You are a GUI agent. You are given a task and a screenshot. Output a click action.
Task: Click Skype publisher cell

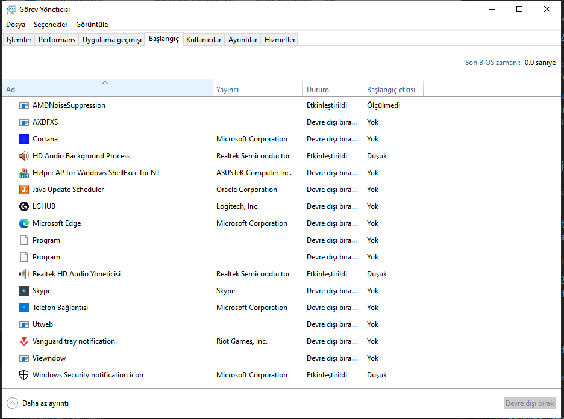[x=226, y=291]
